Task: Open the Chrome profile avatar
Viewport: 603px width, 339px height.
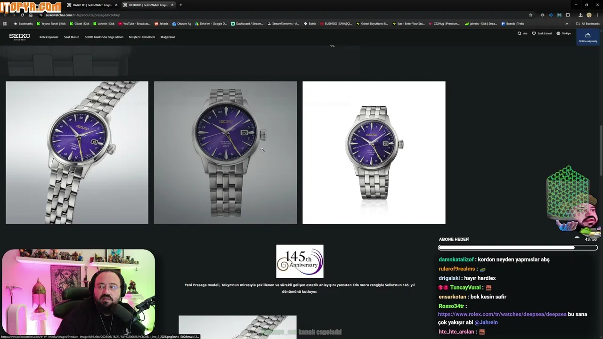Action: point(589,15)
